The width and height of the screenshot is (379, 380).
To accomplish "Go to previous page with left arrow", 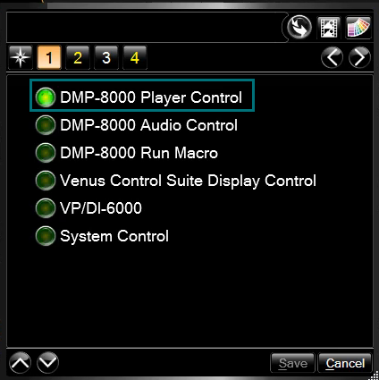I will (x=332, y=57).
